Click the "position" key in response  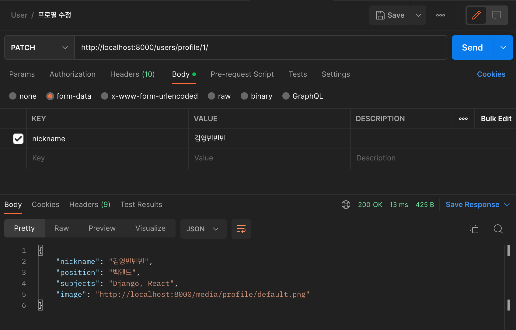coord(78,272)
